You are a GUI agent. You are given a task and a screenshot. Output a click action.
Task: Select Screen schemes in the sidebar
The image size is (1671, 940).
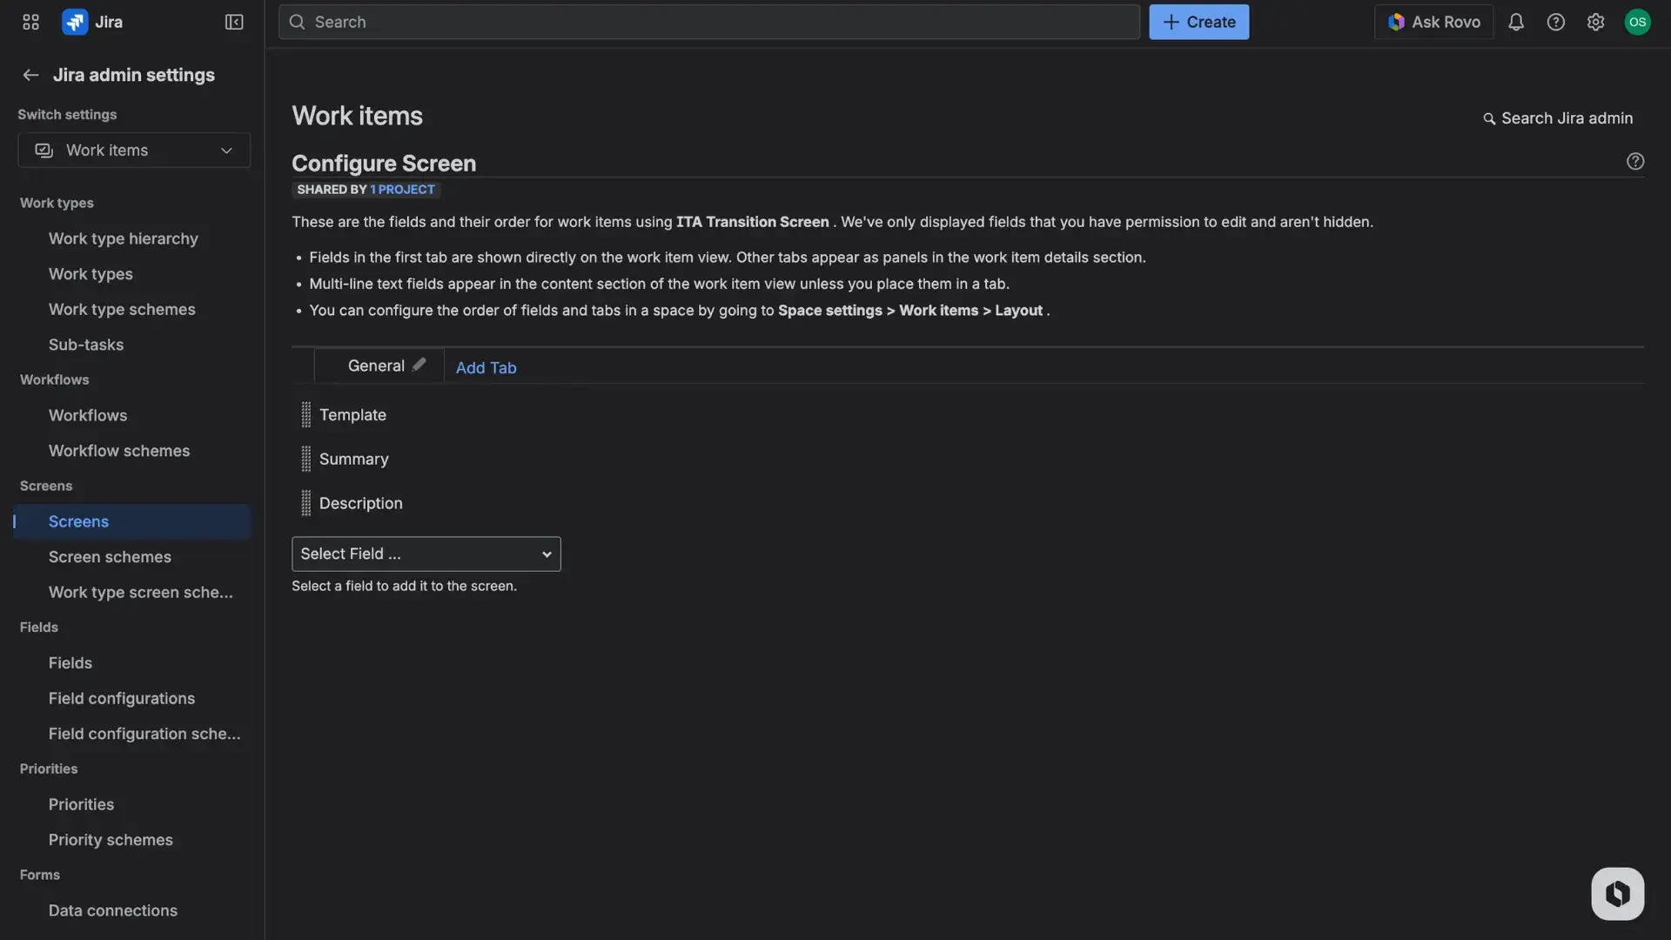tap(110, 556)
